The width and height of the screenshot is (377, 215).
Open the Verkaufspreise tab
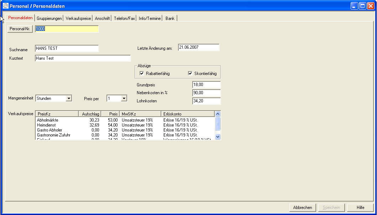78,18
